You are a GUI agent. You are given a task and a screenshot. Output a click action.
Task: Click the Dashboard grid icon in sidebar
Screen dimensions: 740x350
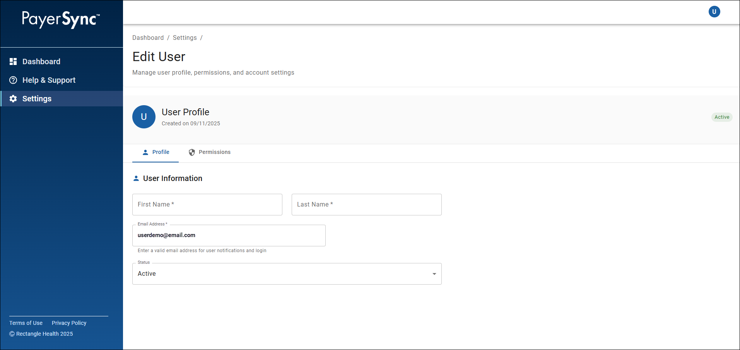click(13, 61)
